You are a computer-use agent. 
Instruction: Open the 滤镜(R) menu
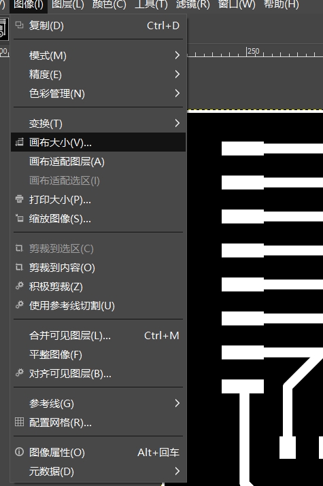193,5
